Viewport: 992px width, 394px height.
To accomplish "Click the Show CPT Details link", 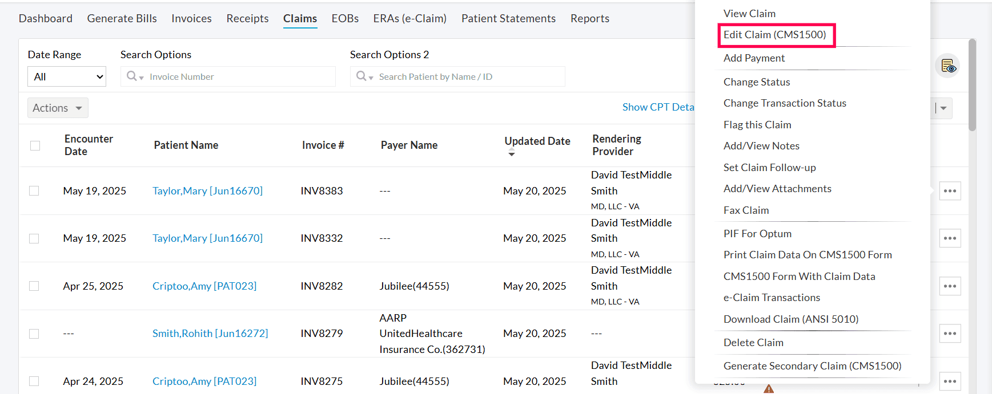I will click(x=658, y=107).
